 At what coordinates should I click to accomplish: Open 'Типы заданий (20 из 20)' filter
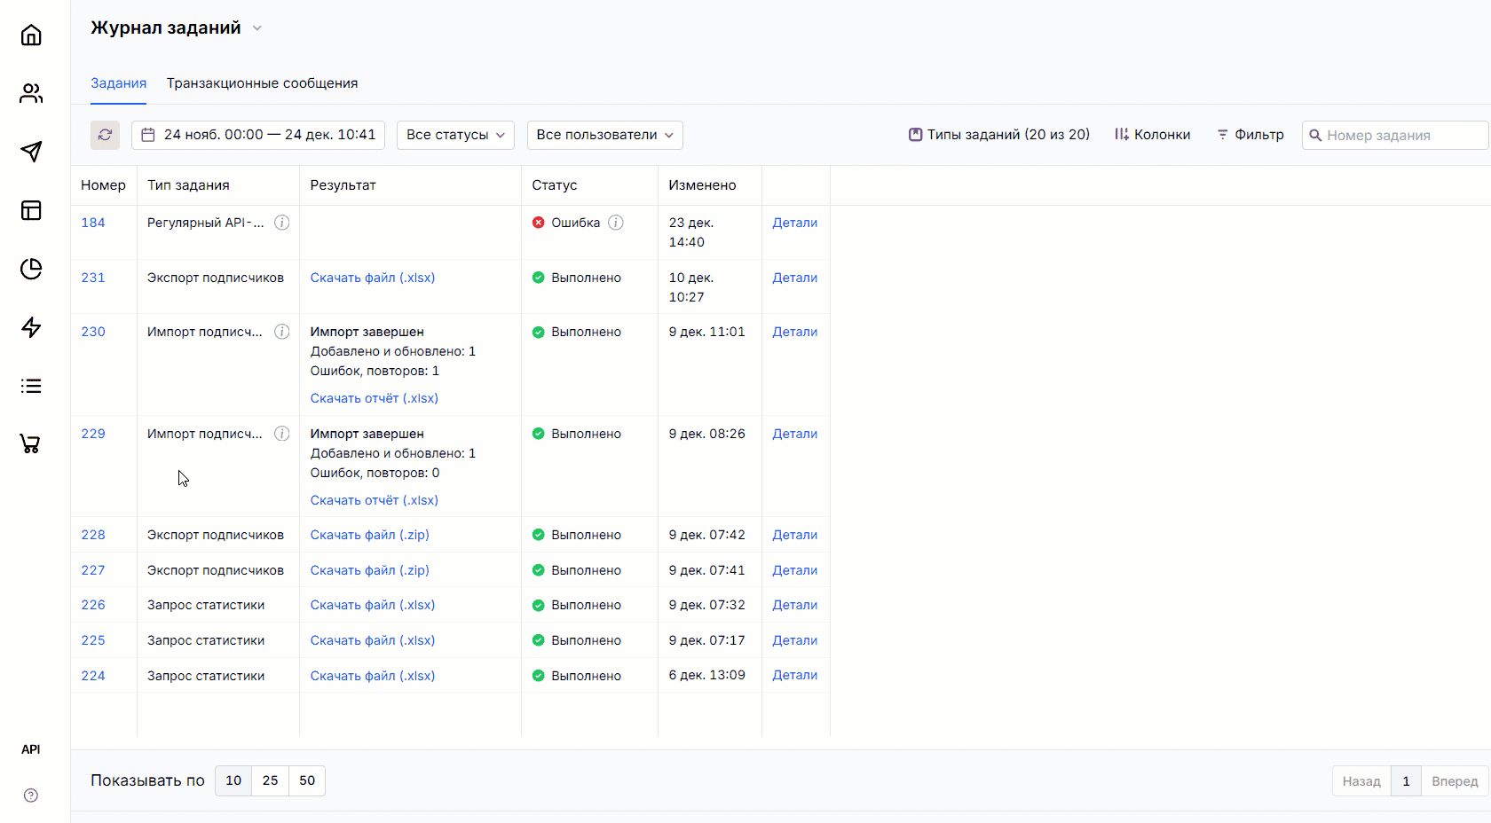pos(998,134)
